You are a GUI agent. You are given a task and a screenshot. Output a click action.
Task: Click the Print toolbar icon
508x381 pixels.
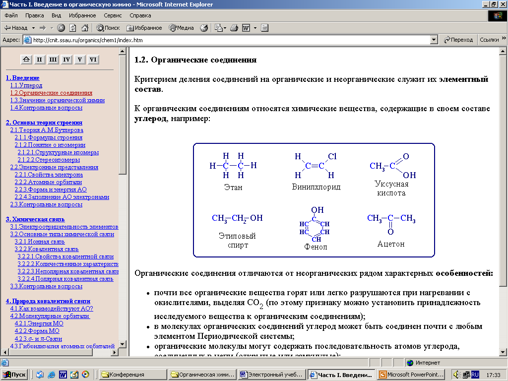point(234,28)
